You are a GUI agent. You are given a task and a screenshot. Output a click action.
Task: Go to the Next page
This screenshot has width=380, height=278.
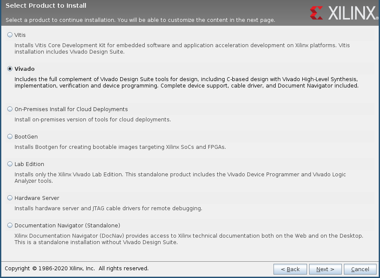325,269
